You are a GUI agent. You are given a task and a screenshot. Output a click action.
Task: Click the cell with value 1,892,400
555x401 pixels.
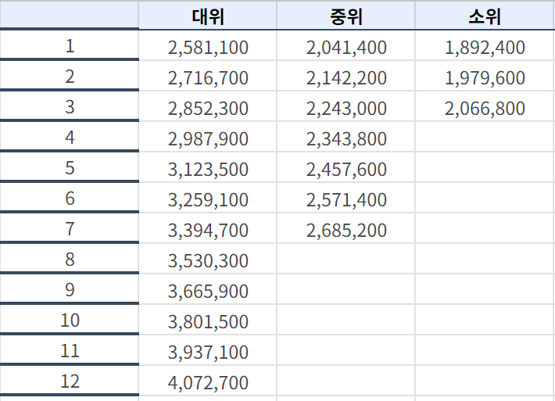[485, 45]
